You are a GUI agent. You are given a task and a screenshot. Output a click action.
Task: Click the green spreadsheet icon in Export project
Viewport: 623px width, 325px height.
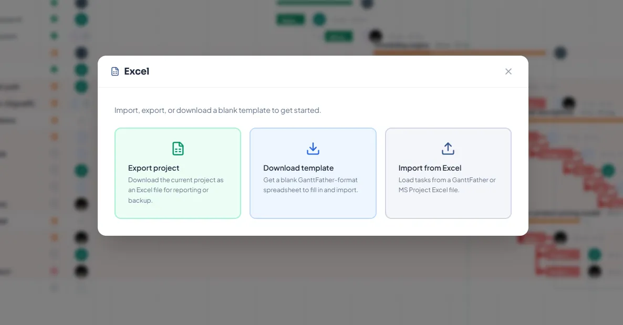click(x=178, y=149)
